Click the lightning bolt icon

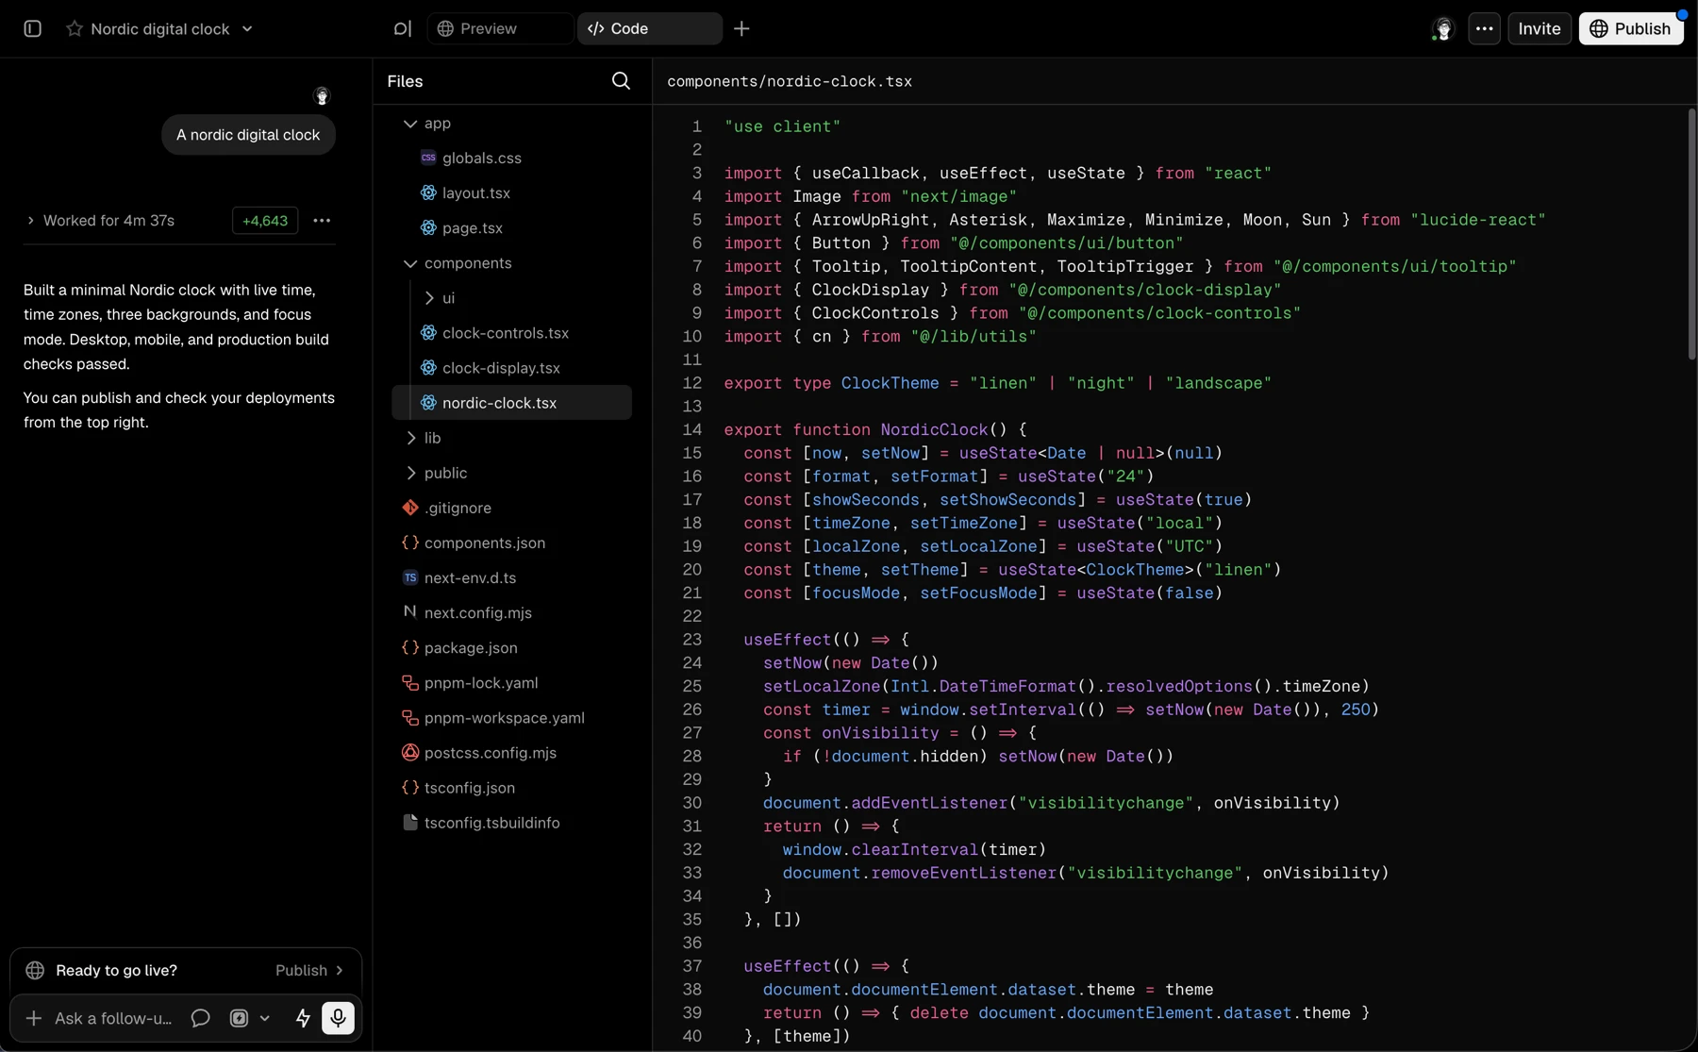point(303,1018)
